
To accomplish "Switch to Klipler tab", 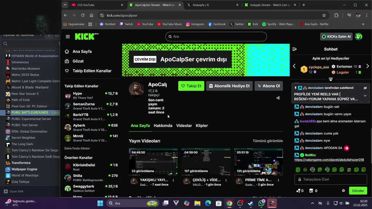I will point(202,126).
